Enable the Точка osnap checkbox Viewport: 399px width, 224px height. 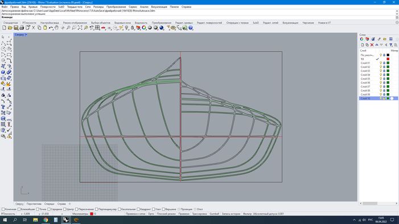[x=38, y=209]
